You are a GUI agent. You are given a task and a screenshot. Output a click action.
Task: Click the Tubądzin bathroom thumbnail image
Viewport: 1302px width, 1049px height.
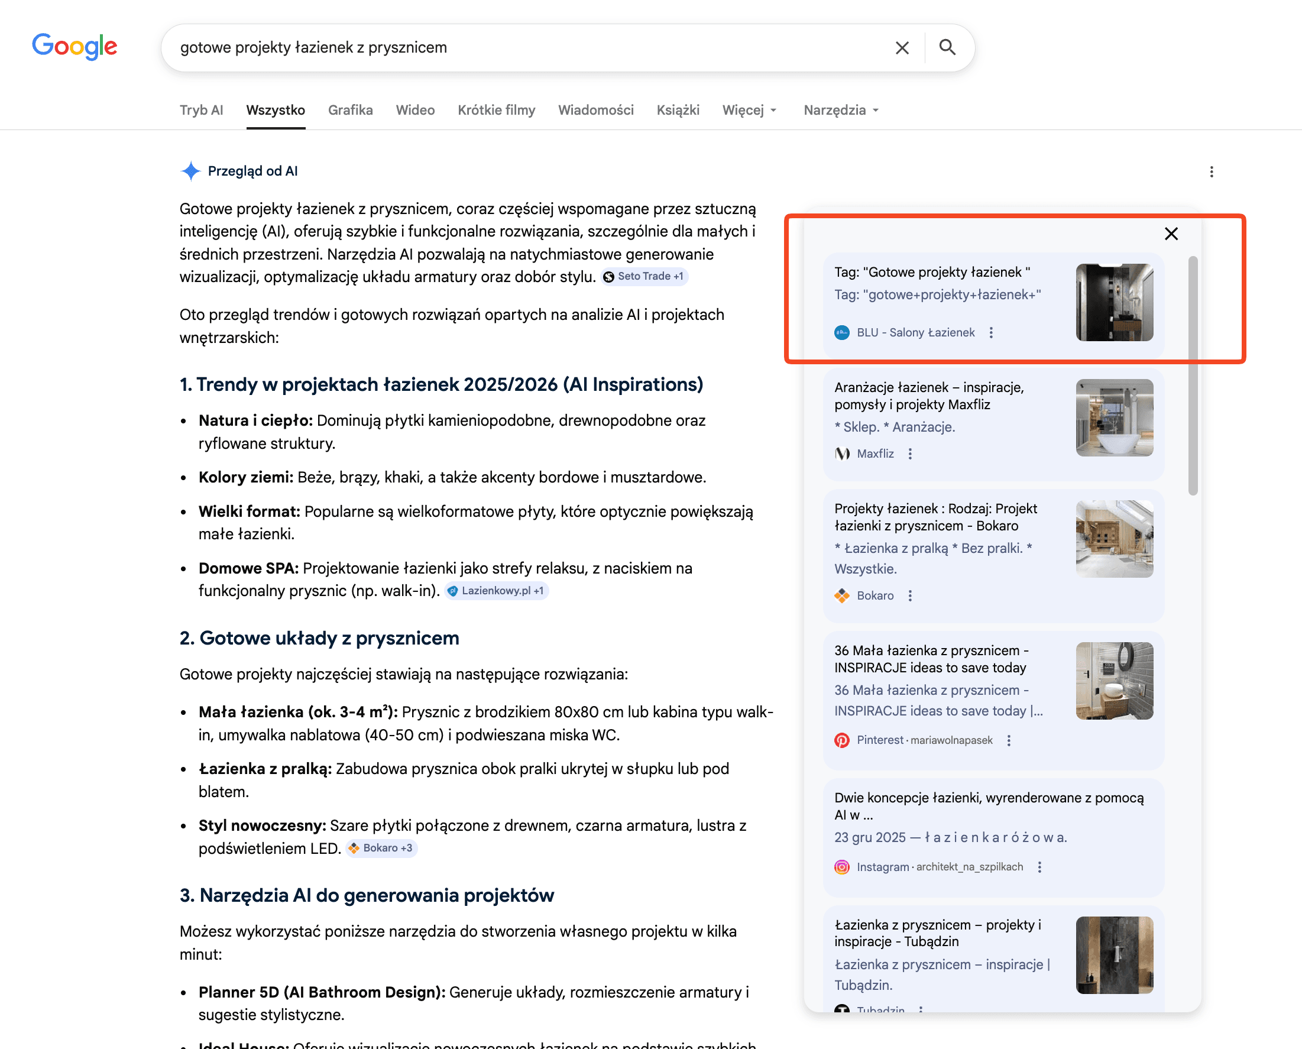1113,955
